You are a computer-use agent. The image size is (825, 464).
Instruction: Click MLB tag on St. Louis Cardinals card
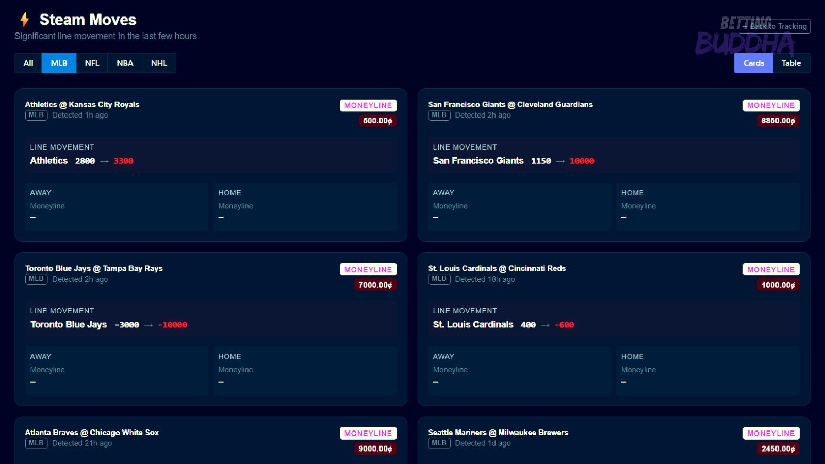[x=439, y=279]
